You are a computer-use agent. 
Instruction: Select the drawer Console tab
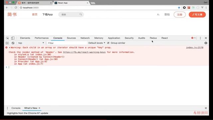16,108
